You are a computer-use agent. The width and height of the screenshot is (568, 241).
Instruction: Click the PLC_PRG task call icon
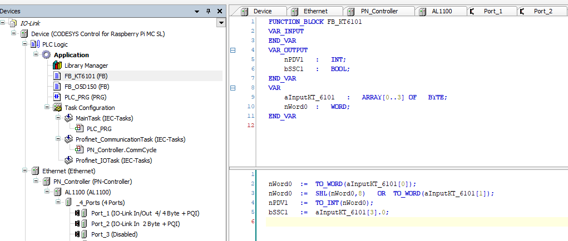(x=80, y=129)
